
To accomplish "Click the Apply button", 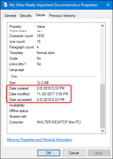I will point(99,153).
